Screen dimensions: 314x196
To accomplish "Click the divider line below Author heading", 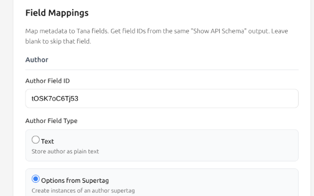I will pos(162,70).
